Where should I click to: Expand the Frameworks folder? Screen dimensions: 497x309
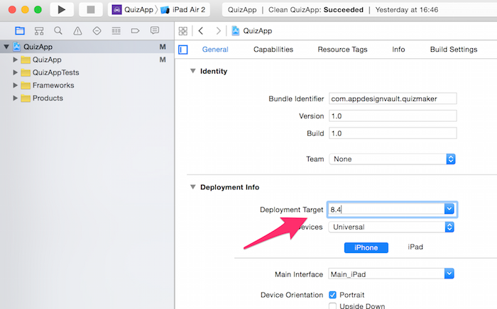click(15, 85)
